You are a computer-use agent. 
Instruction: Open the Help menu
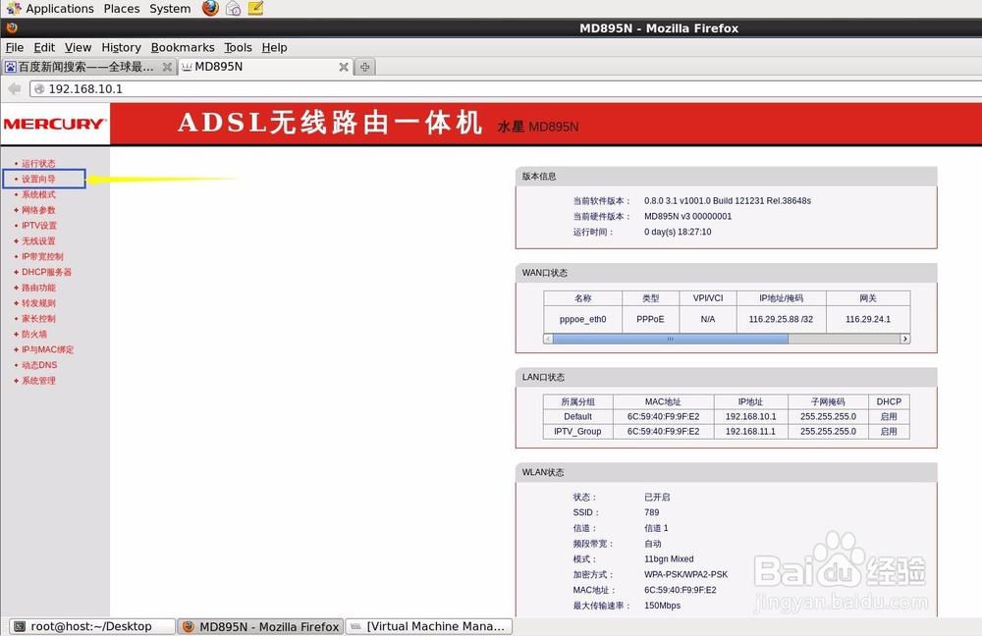pyautogui.click(x=274, y=47)
